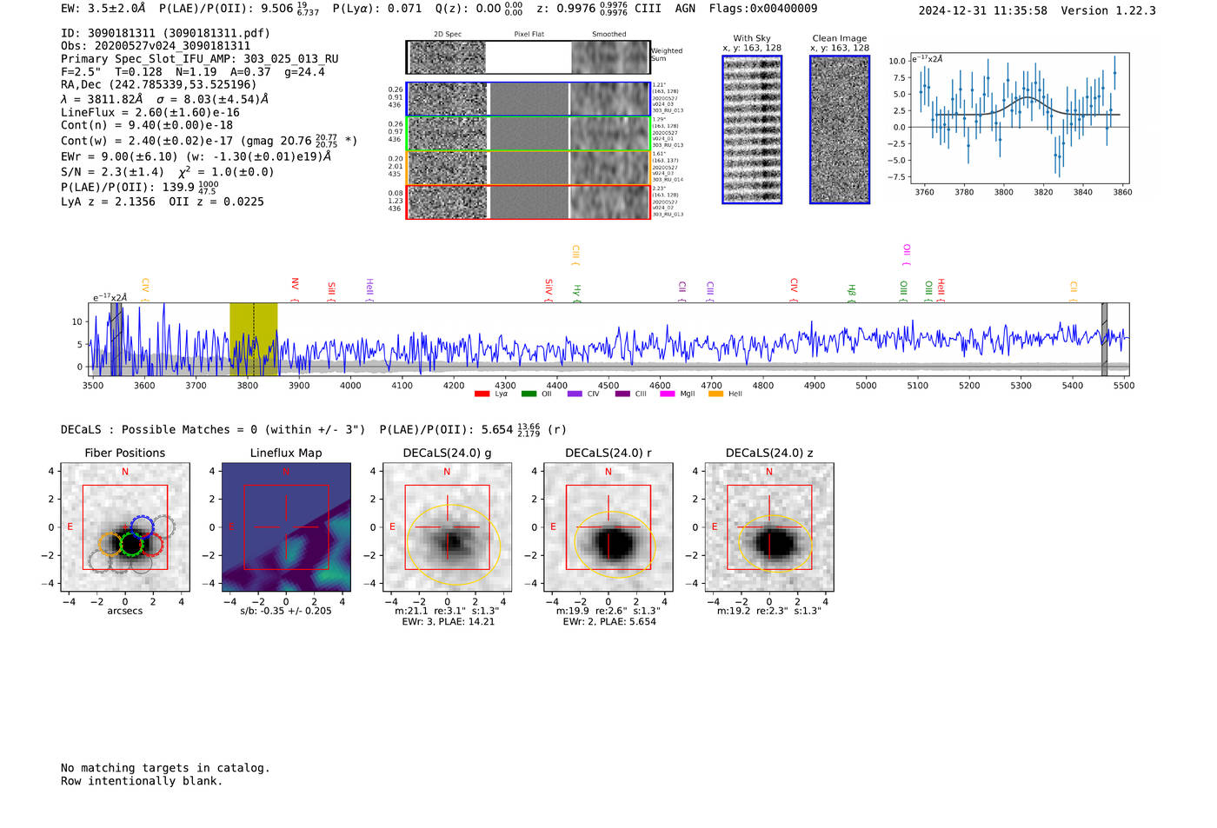Click the Weighted Sum spectrum strip
The image size is (1217, 828).
coord(528,57)
